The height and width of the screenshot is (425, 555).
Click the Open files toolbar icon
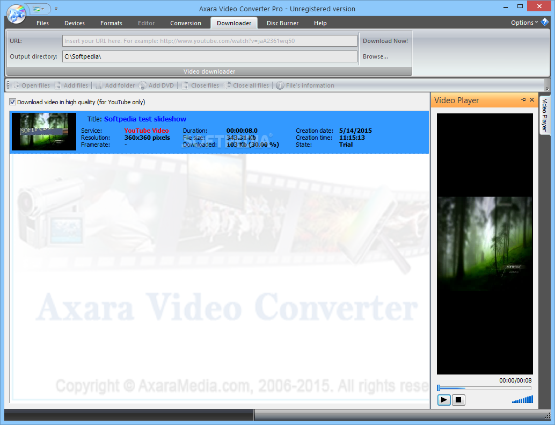tap(16, 85)
